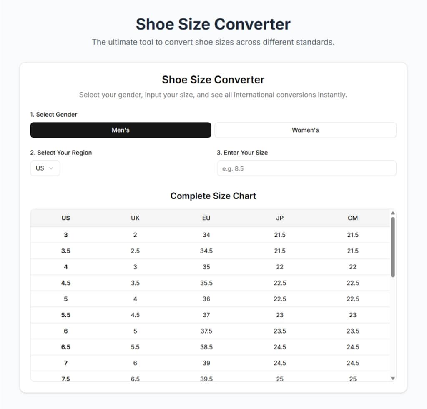Screen dimensions: 427x409
Task: Select the US size 4.5 row
Action: coord(210,283)
